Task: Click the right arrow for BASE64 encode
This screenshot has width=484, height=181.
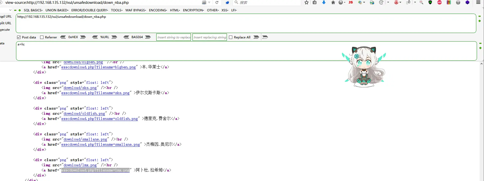Action: pyautogui.click(x=148, y=37)
